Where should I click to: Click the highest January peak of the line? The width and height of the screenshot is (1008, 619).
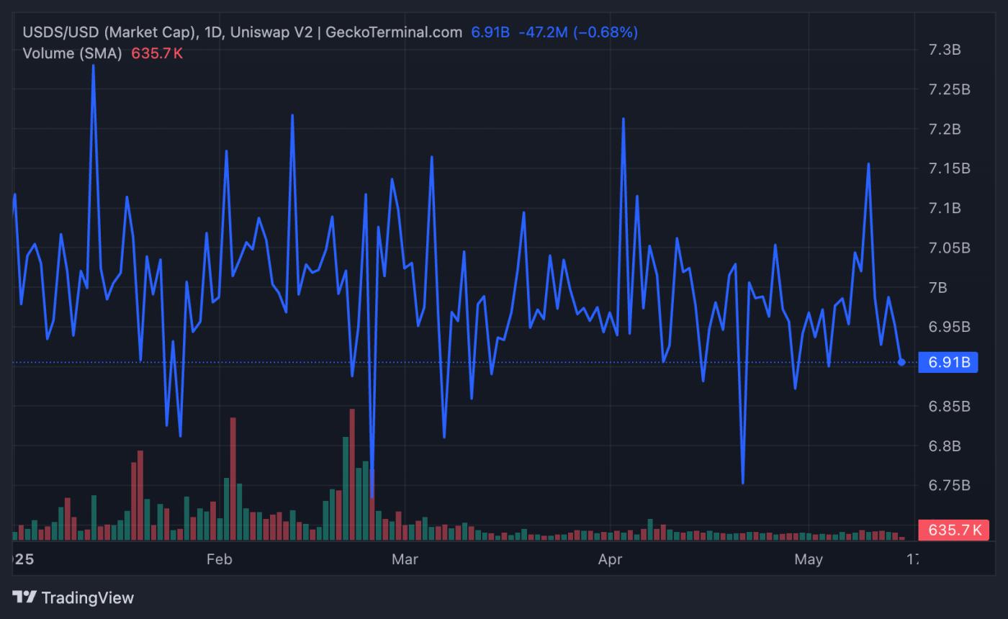tap(94, 66)
